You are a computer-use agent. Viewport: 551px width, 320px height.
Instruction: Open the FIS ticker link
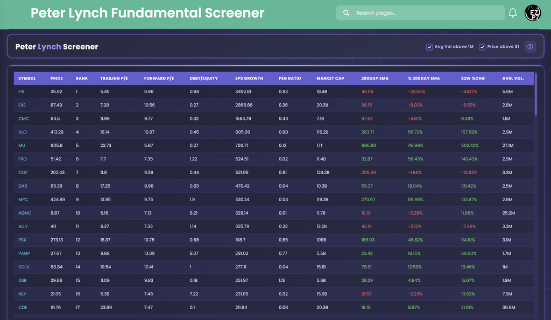tap(22, 91)
